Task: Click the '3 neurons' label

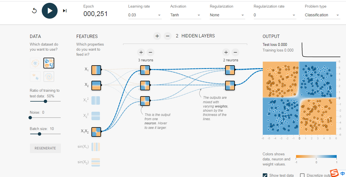Action: click(x=146, y=60)
